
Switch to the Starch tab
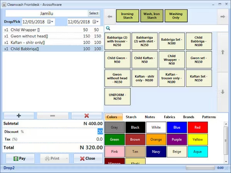(131, 117)
